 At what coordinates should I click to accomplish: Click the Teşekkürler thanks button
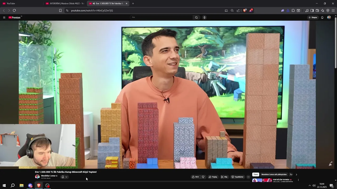click(237, 177)
